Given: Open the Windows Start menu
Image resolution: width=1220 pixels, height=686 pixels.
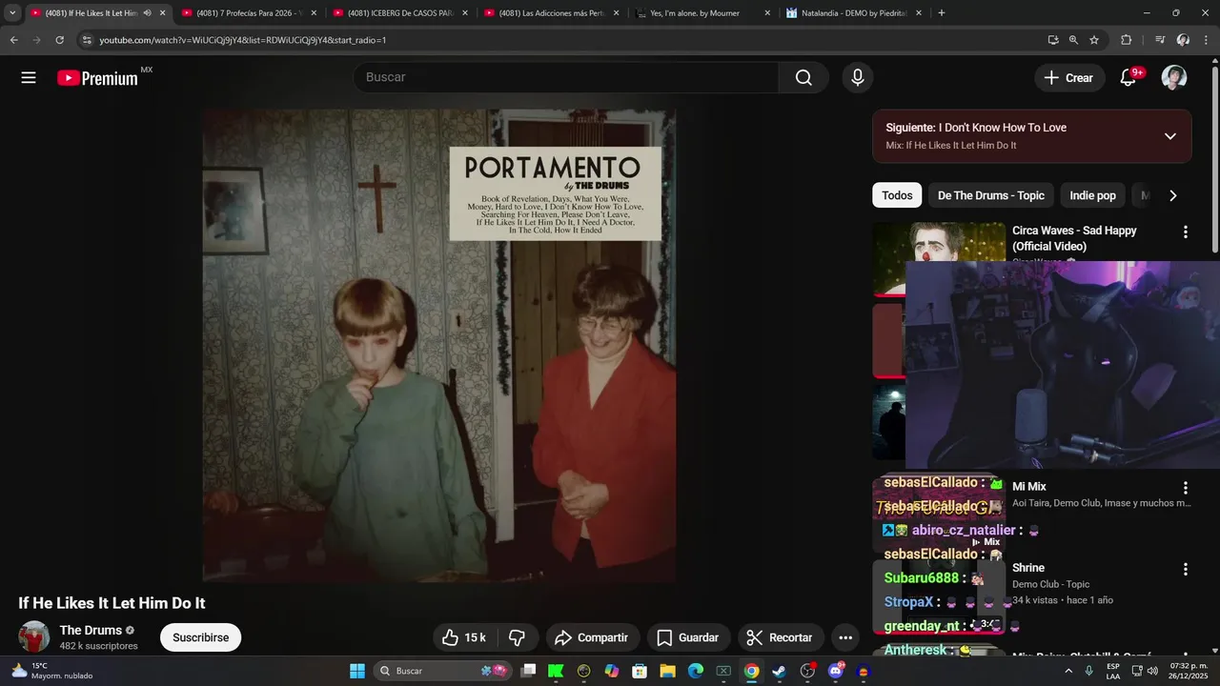Looking at the screenshot, I should click(x=357, y=671).
